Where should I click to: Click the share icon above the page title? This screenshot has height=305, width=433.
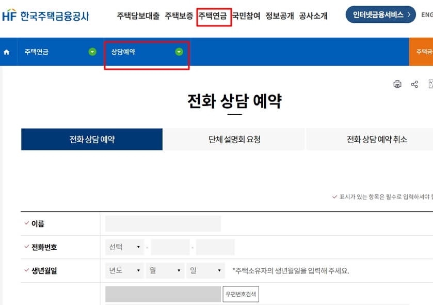tap(413, 84)
